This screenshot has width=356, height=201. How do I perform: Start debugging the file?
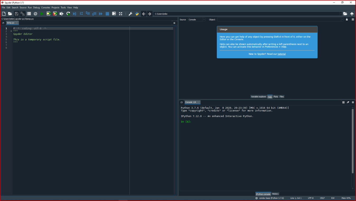(x=74, y=14)
